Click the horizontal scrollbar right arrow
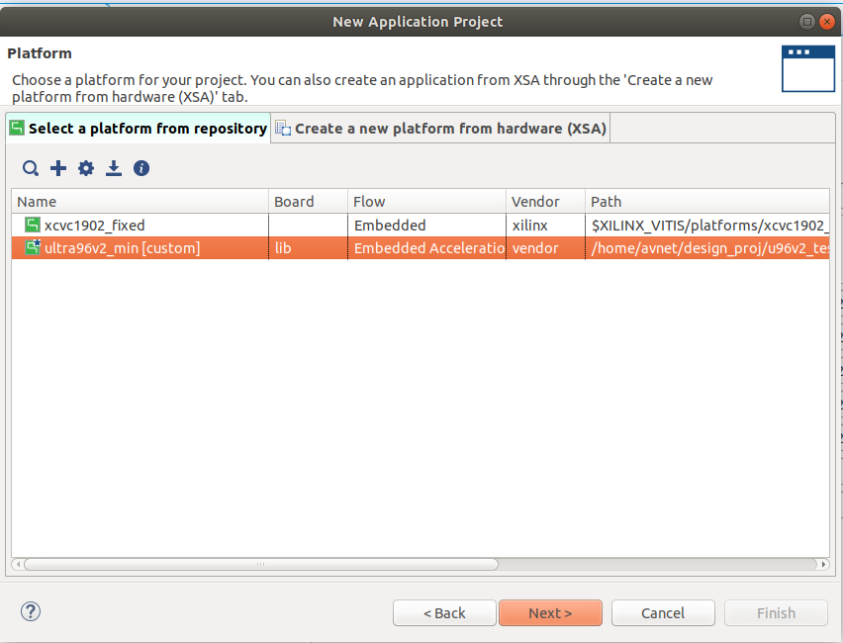 tap(823, 565)
